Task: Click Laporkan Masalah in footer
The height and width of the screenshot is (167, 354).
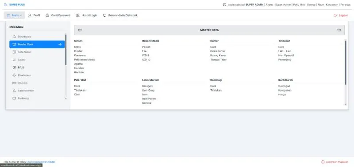Action: tap(335, 162)
